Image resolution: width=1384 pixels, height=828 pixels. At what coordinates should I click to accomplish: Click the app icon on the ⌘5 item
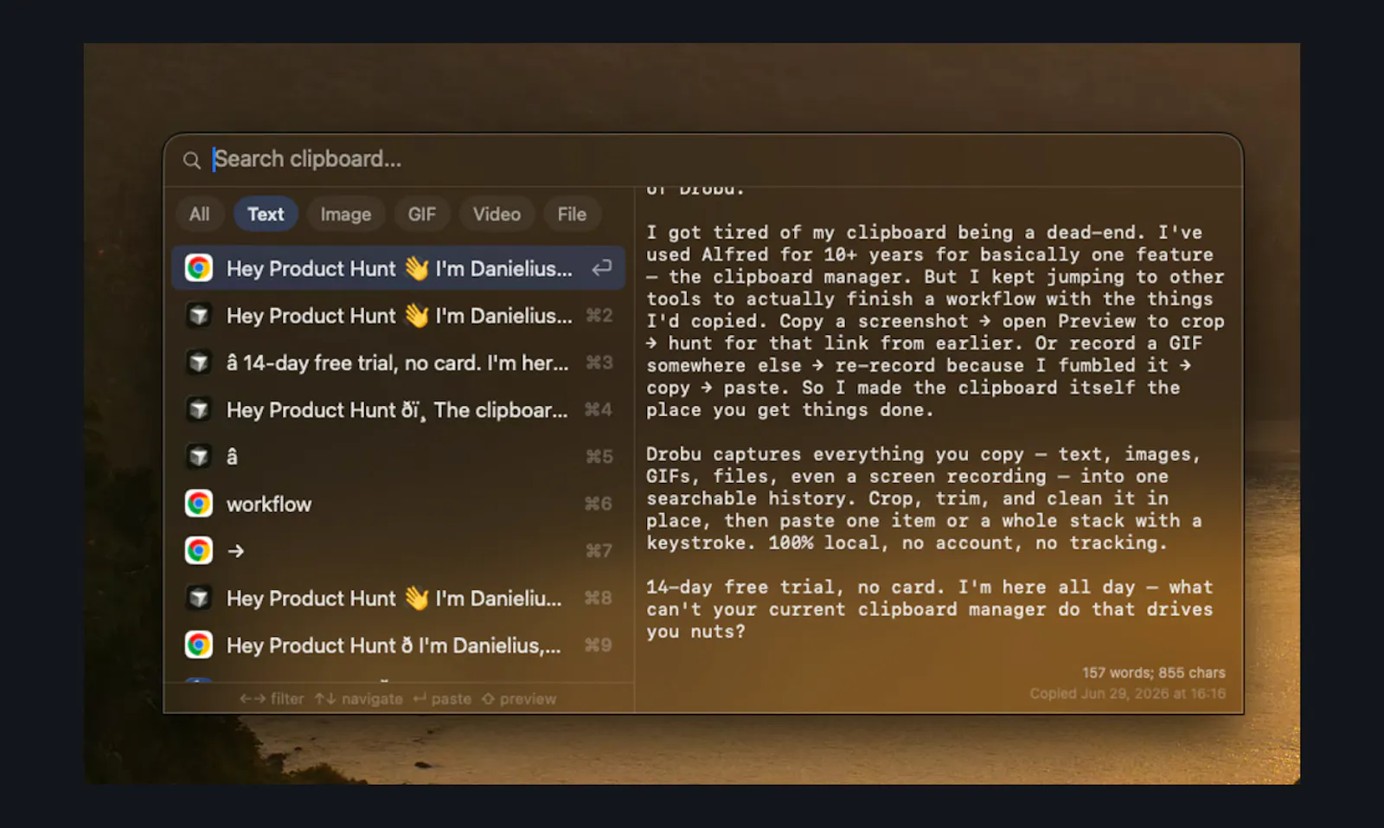click(x=199, y=457)
